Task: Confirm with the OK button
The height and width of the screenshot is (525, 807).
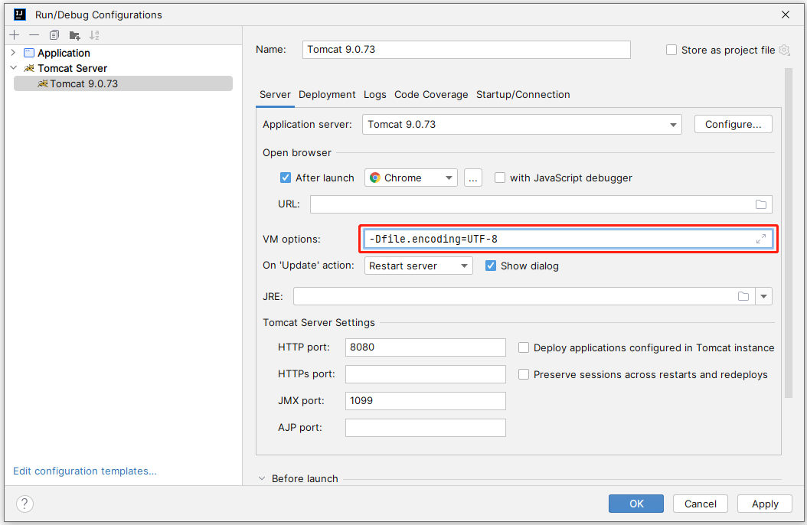Action: click(x=636, y=504)
